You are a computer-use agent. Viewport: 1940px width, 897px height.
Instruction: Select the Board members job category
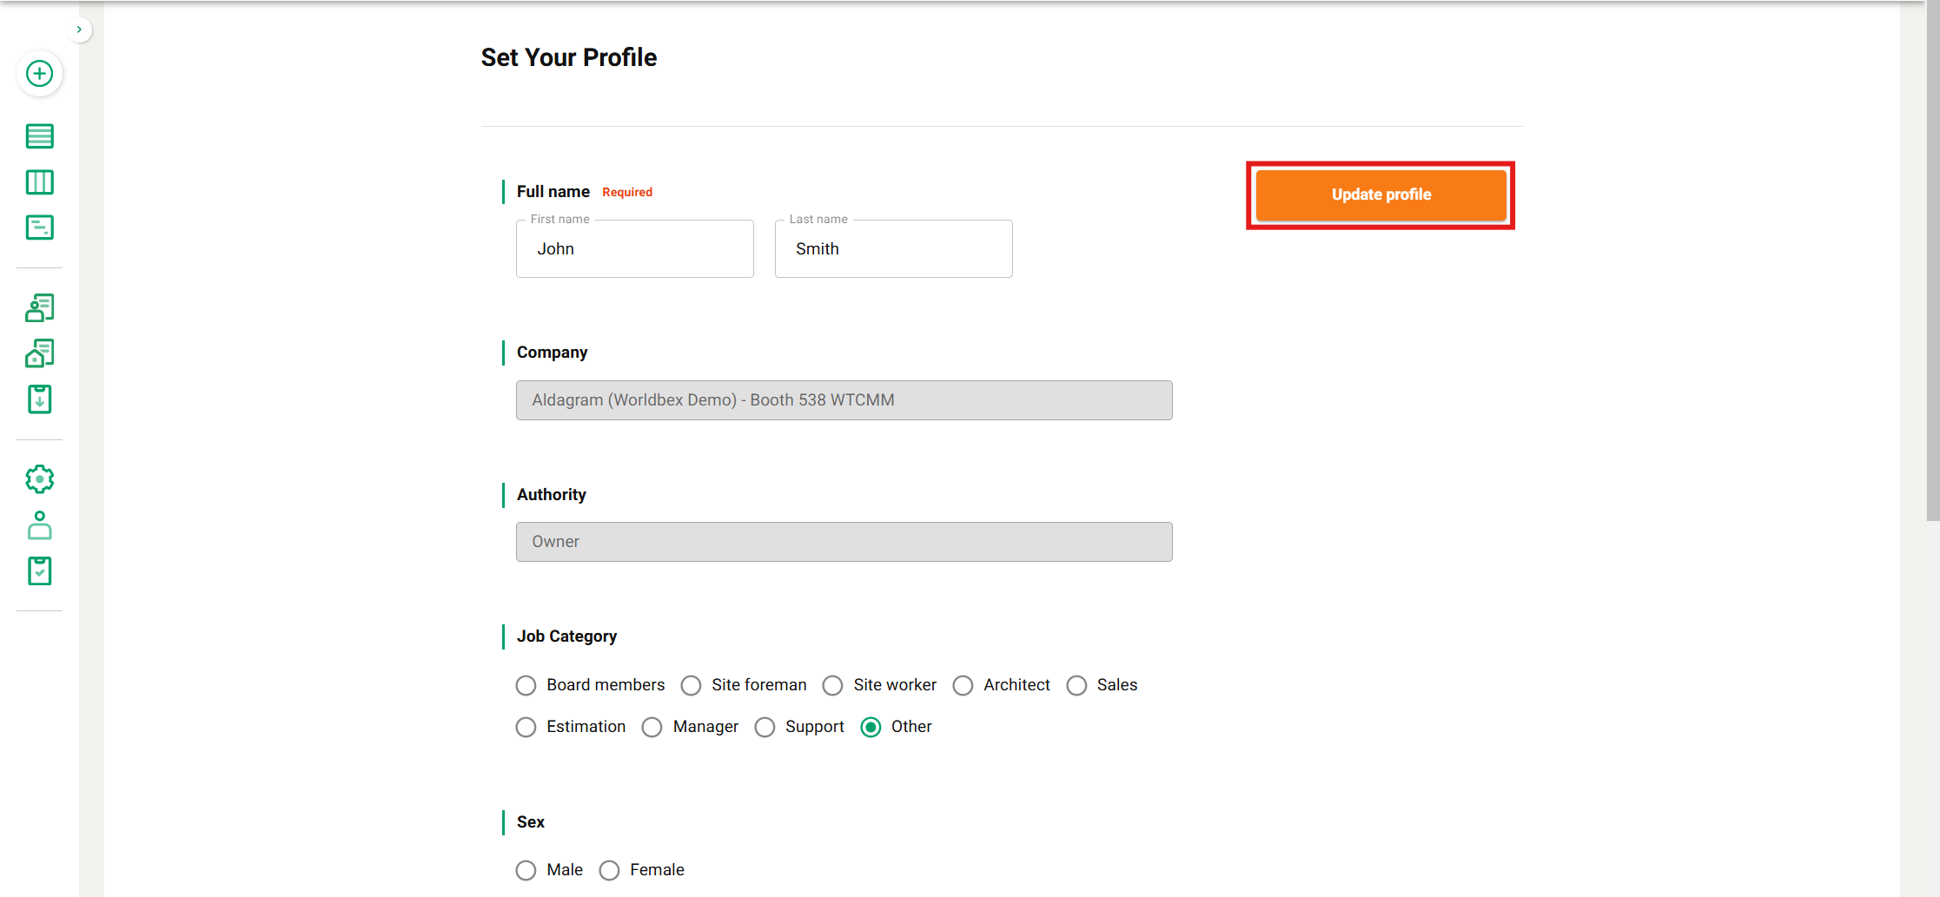[x=526, y=686]
